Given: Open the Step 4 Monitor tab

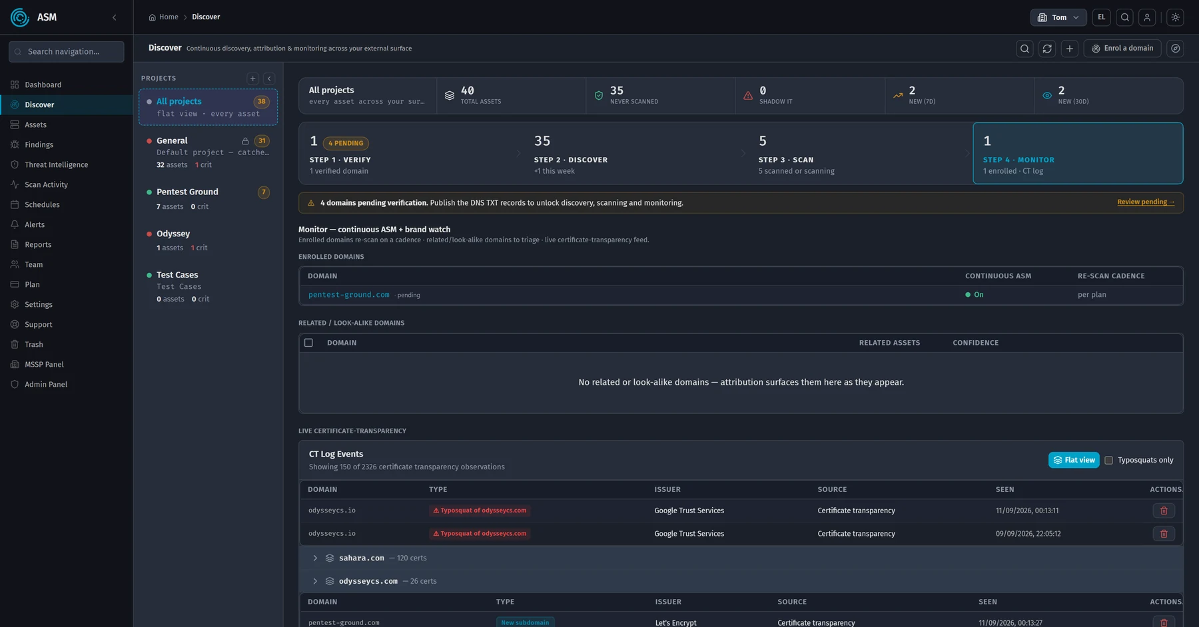Looking at the screenshot, I should coord(1078,154).
